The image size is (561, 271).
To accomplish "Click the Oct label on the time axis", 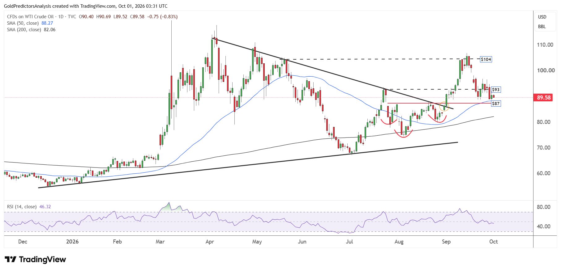I will pyautogui.click(x=494, y=242).
